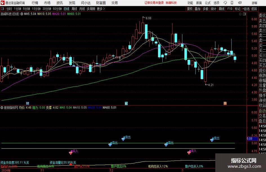
Task: Click the mobile phone icon
Action: tap(232, 3)
